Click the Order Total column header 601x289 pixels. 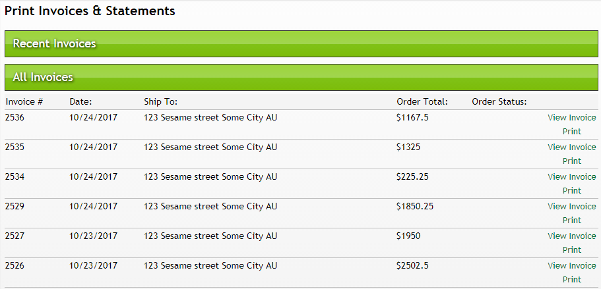pyautogui.click(x=422, y=101)
